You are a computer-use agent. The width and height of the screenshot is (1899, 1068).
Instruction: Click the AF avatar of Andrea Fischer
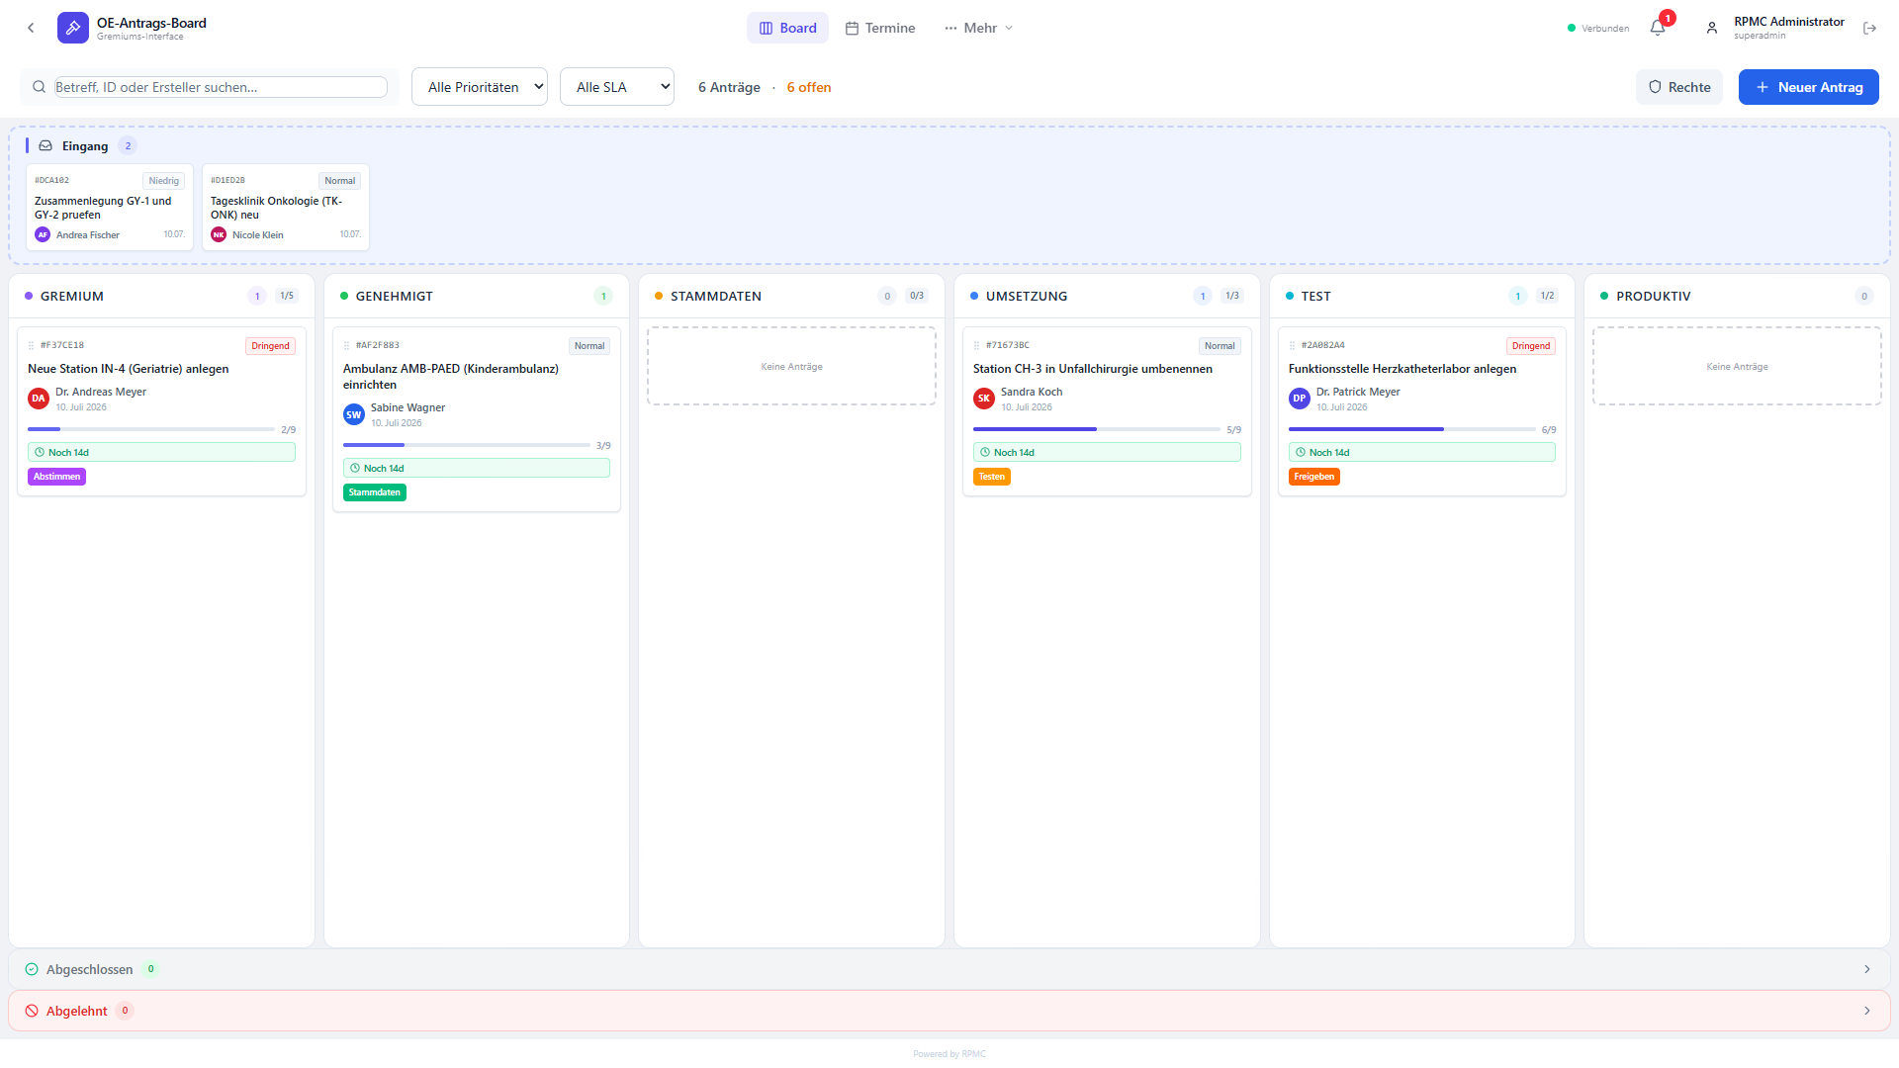tap(43, 234)
